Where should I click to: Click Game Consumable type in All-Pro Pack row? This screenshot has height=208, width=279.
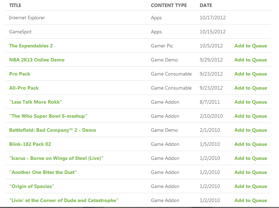pyautogui.click(x=171, y=88)
